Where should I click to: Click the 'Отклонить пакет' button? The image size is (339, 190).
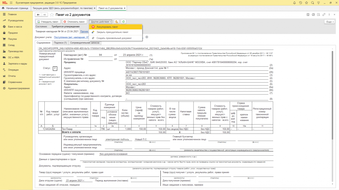pos(74,21)
